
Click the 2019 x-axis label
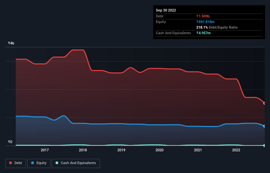click(x=121, y=150)
